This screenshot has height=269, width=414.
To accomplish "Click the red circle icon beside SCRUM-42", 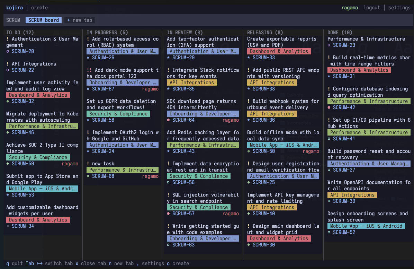I will 329,108.
